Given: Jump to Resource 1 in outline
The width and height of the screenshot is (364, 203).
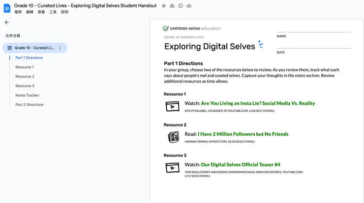Looking at the screenshot, I should coord(25,67).
